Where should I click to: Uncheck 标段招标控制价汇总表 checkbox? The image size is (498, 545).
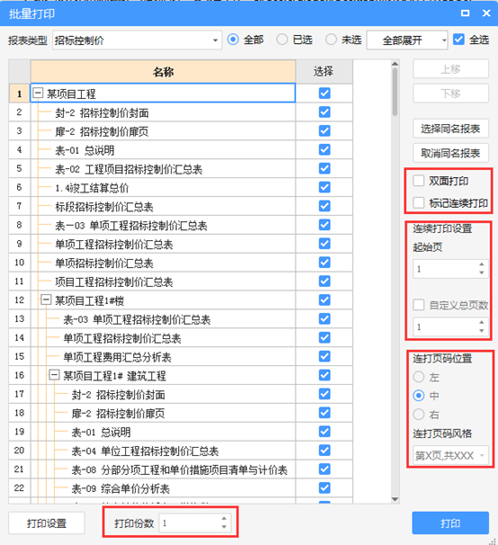[325, 206]
